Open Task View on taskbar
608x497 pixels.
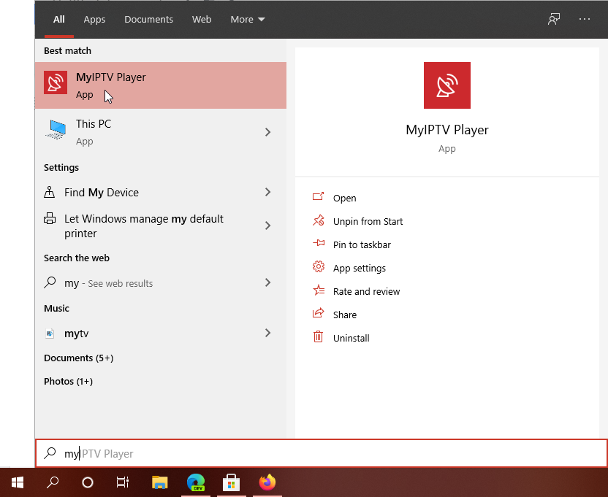(x=123, y=482)
